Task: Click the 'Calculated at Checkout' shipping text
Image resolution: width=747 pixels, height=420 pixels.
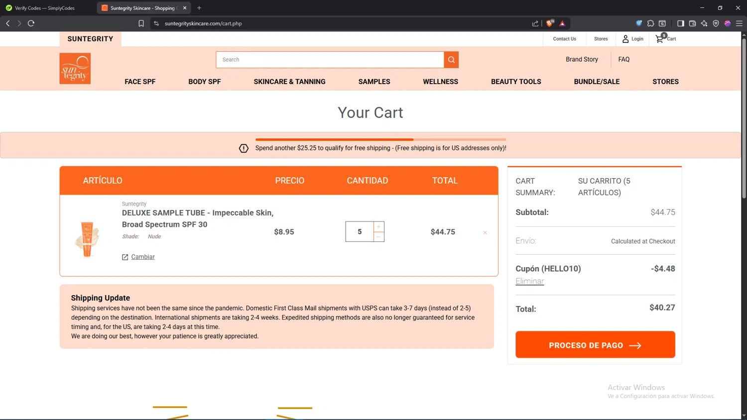Action: 643,241
